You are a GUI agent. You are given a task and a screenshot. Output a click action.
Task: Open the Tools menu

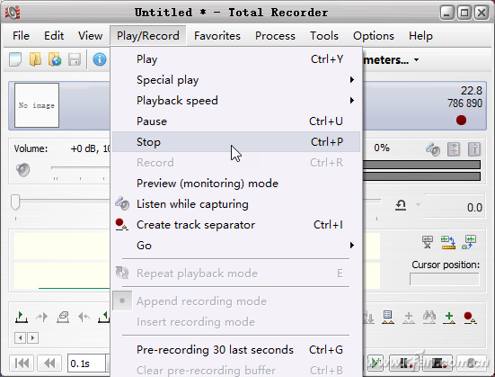(324, 36)
